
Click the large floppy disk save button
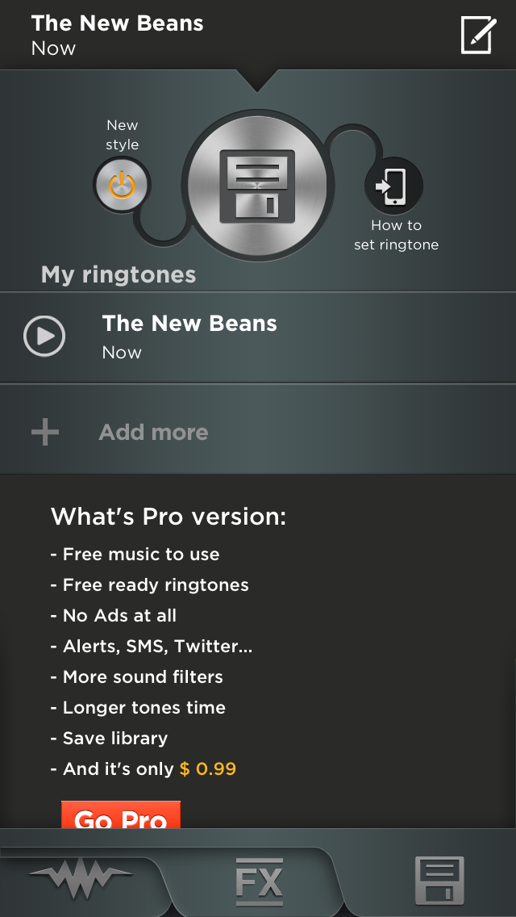click(257, 186)
